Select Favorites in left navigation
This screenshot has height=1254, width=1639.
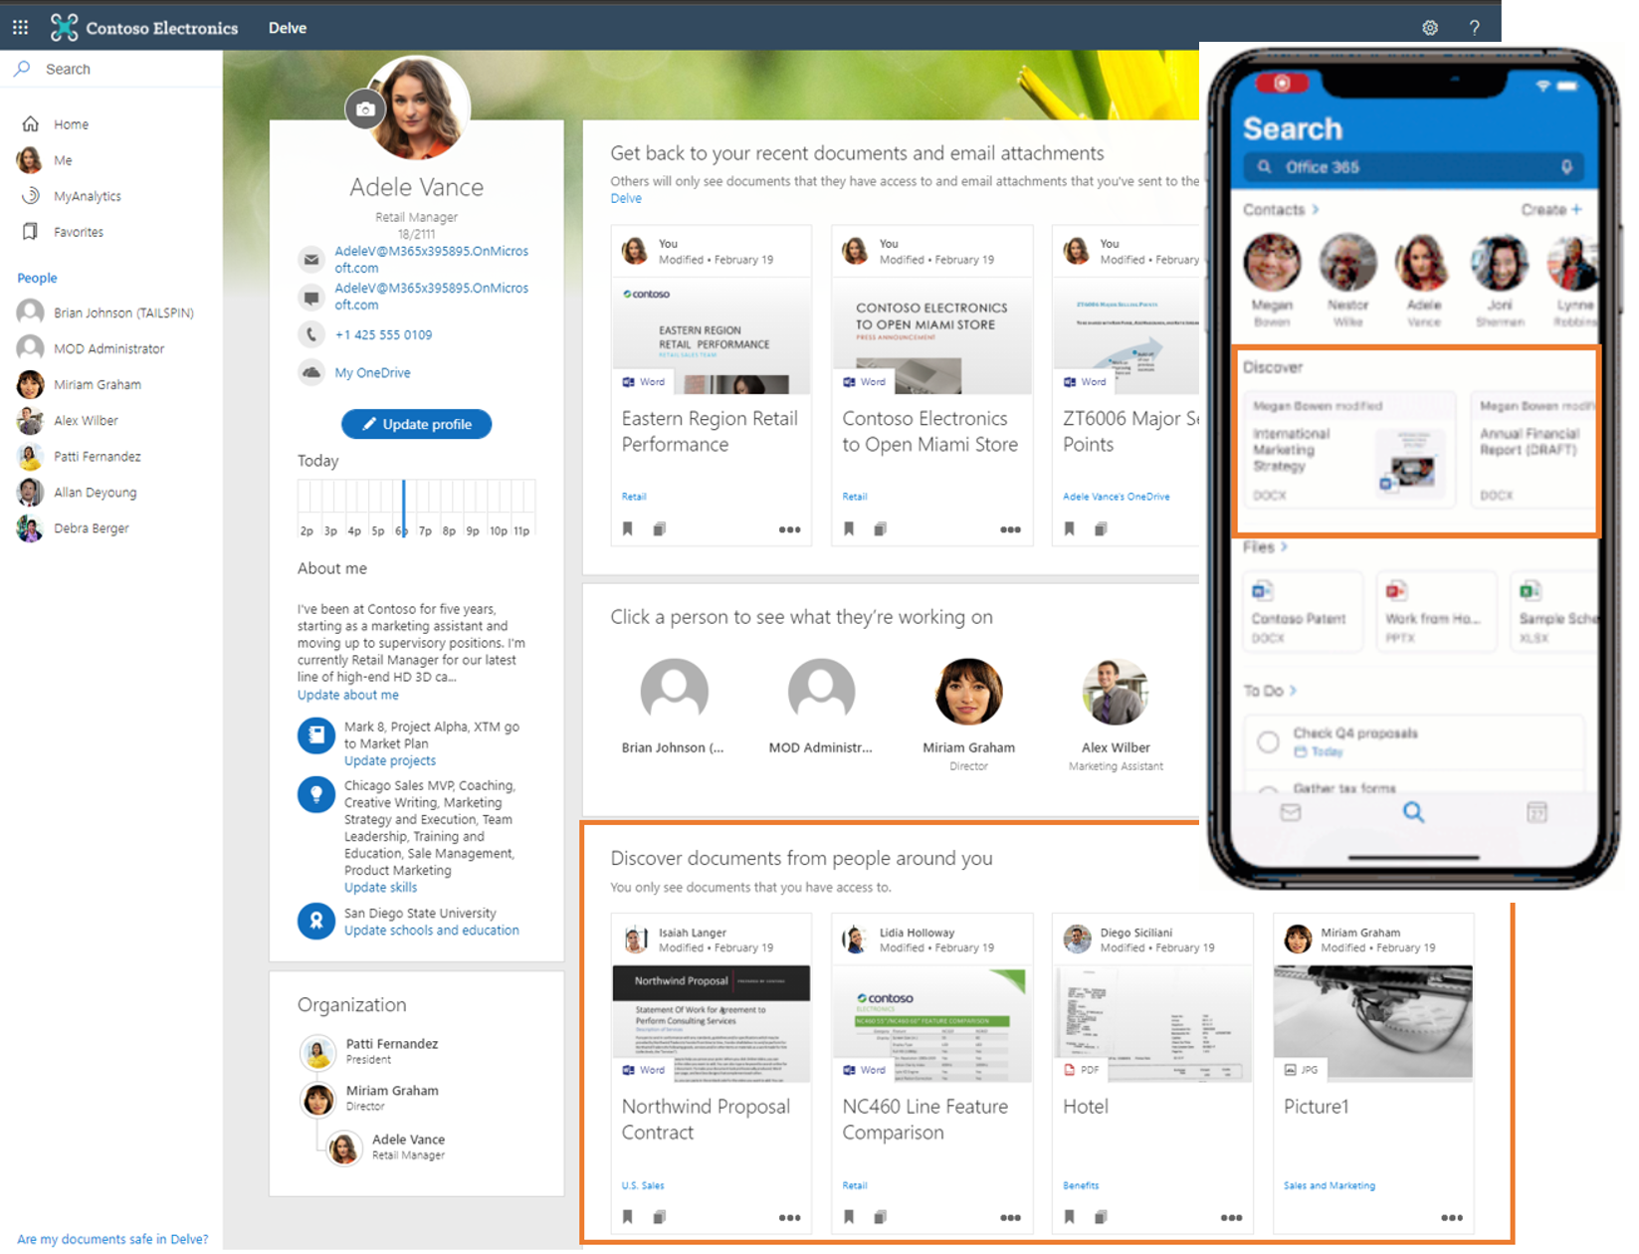tap(79, 232)
